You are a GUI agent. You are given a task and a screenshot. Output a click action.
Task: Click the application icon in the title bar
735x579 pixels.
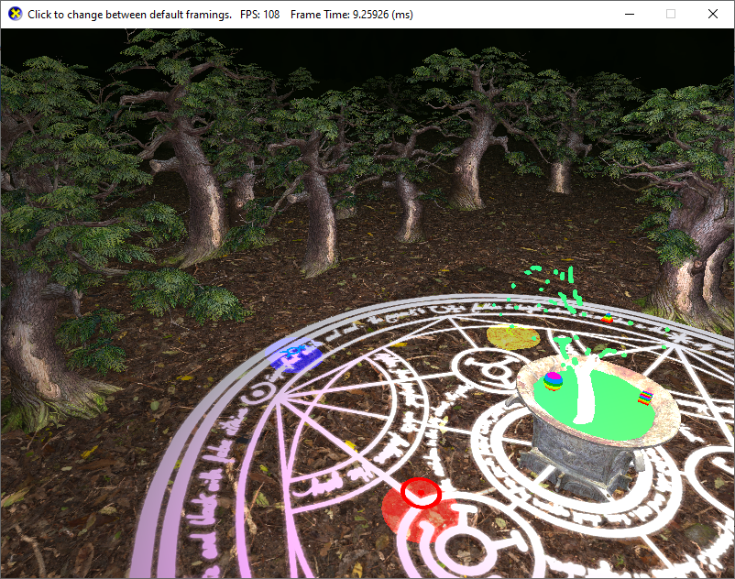coord(15,14)
